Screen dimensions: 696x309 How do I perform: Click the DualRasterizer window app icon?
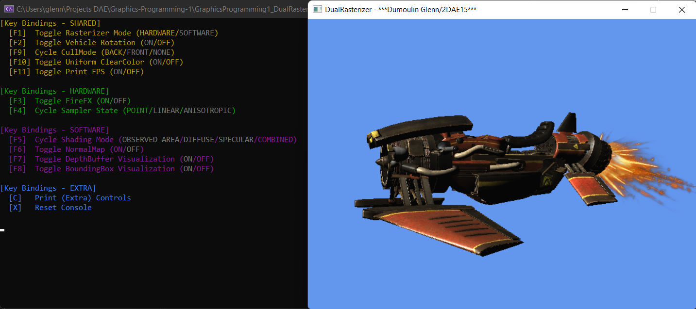pyautogui.click(x=317, y=9)
